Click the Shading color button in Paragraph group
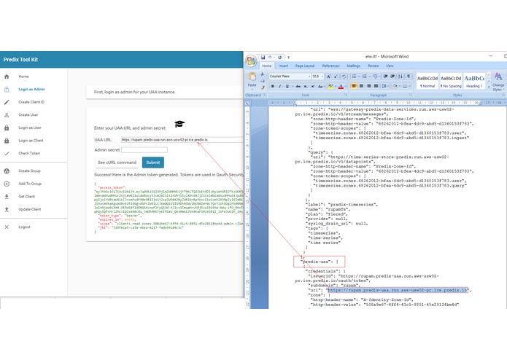 [395, 86]
